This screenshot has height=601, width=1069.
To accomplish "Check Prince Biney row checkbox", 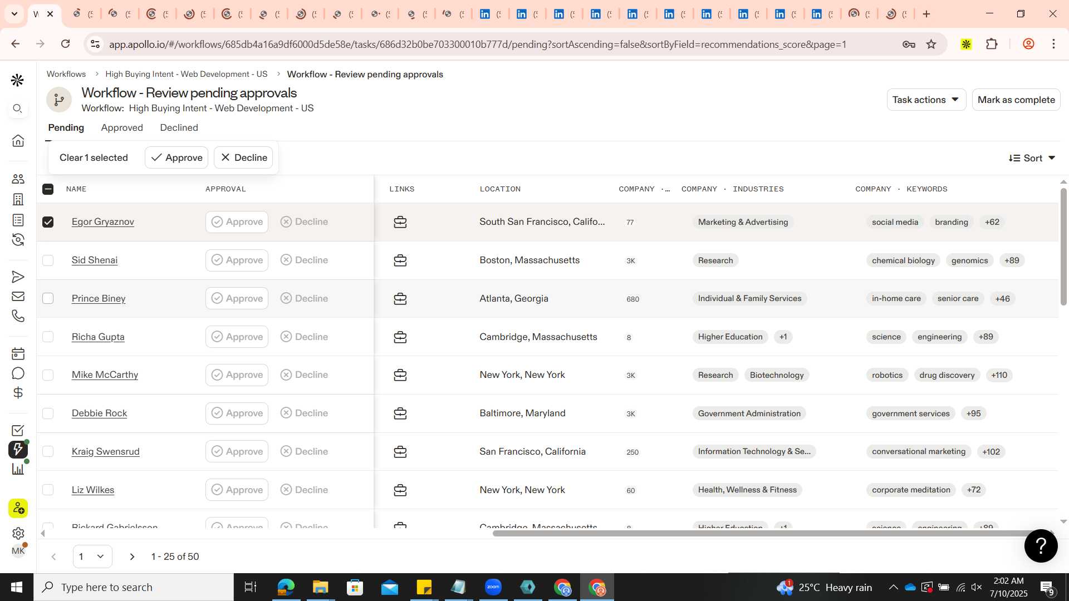I will [48, 299].
